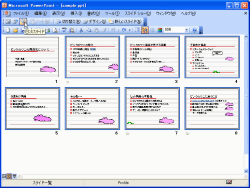Open the Undo history dropdown arrow

pos(118,30)
